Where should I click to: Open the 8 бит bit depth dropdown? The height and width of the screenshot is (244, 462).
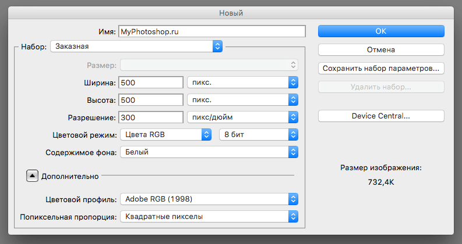[x=258, y=135]
